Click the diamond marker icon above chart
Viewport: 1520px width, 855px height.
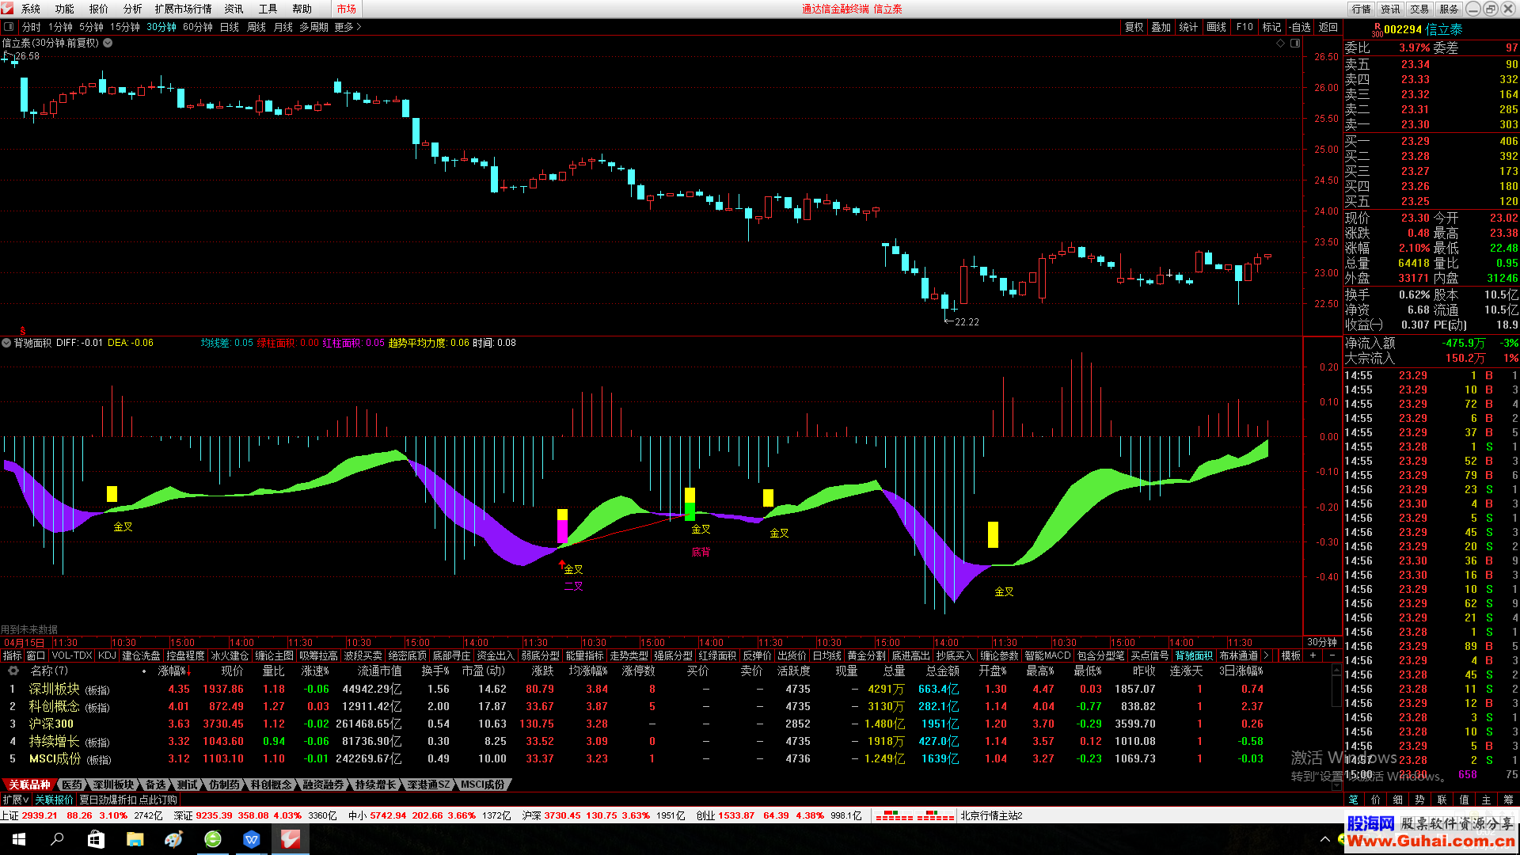(1280, 44)
